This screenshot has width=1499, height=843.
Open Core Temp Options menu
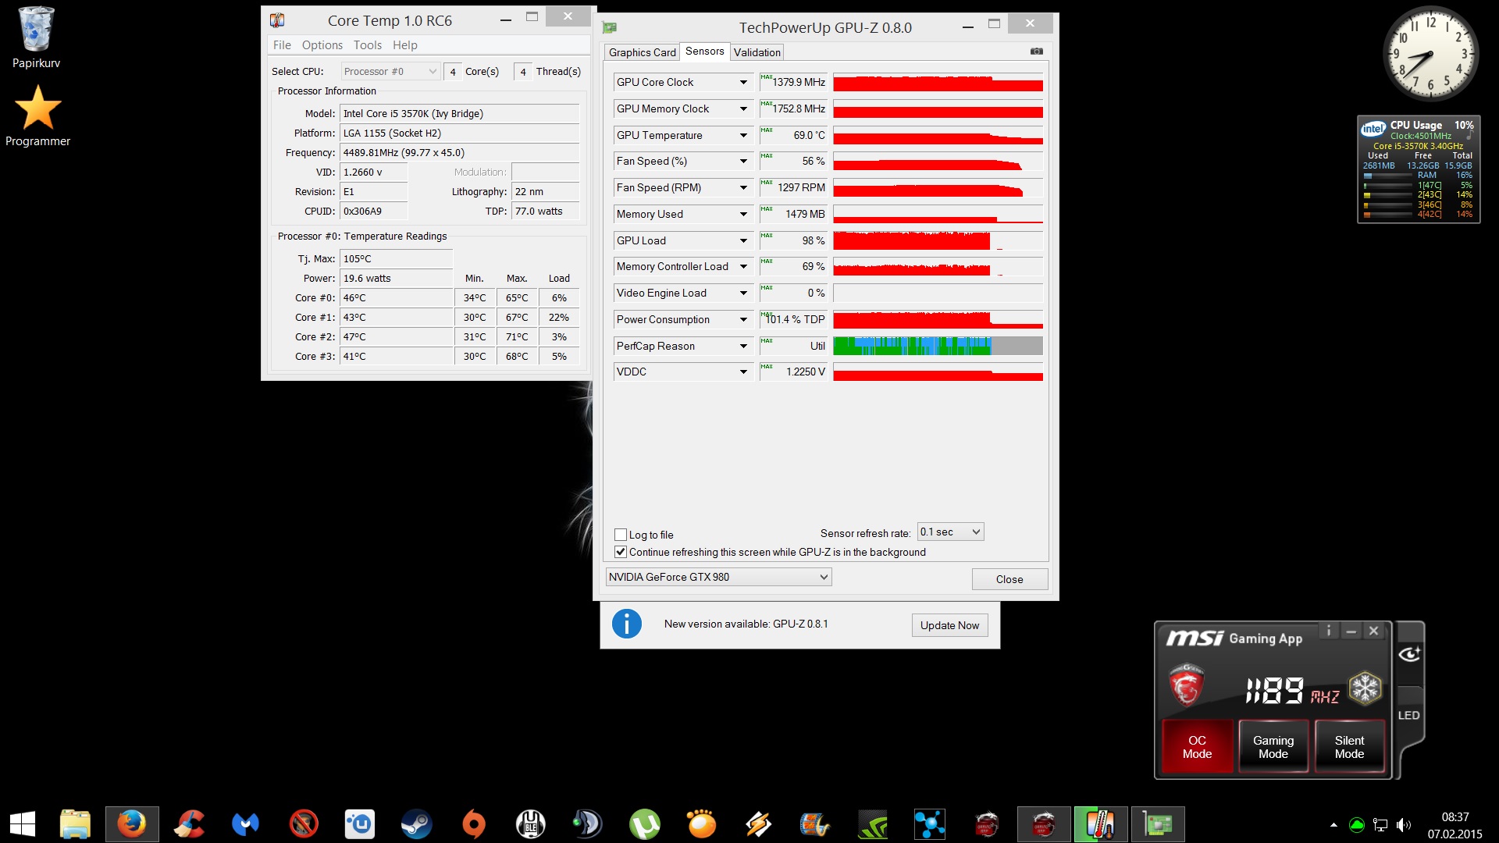pos(322,44)
